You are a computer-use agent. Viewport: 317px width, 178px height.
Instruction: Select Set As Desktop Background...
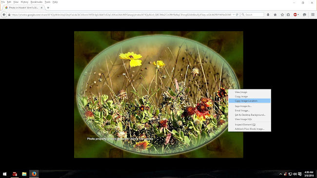250,115
